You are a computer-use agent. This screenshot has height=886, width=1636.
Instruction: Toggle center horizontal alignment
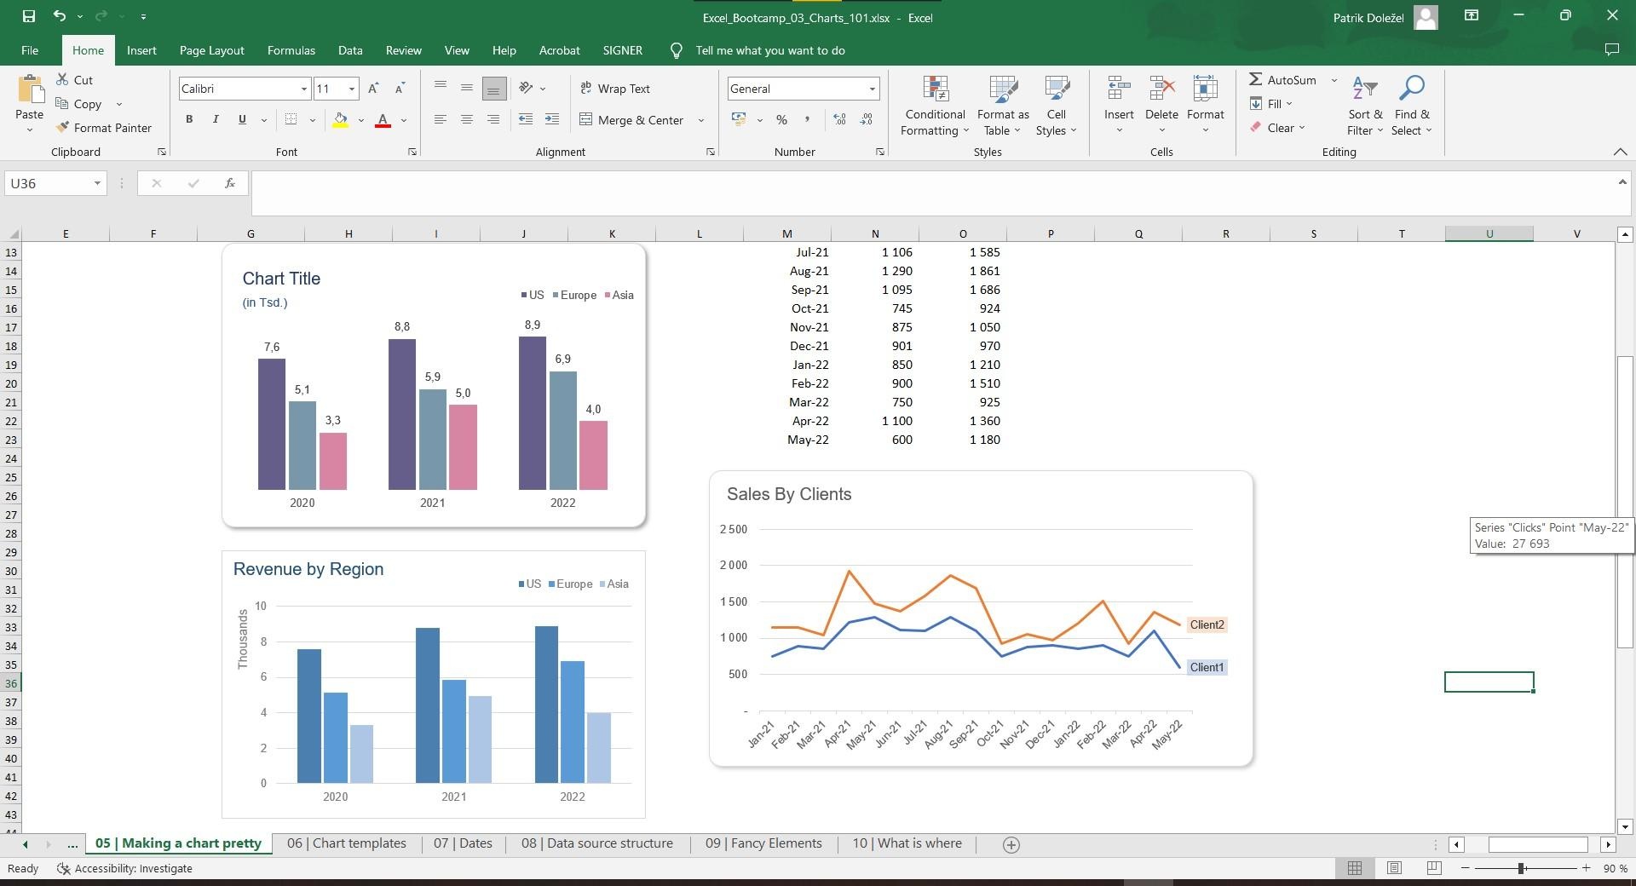coord(467,120)
